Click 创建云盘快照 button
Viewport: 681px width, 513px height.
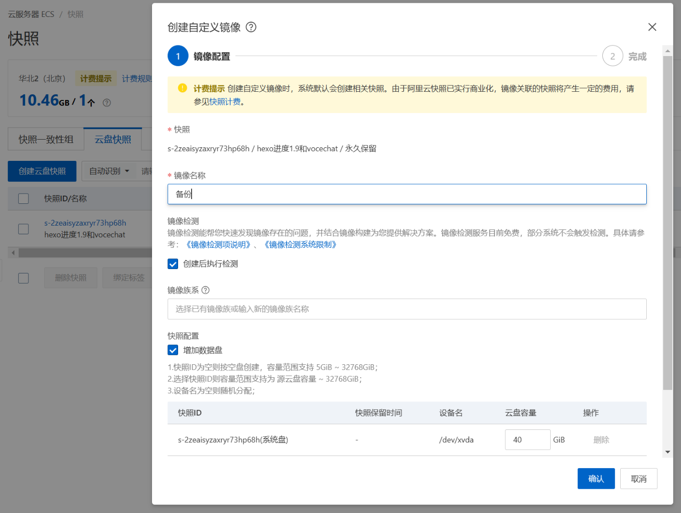click(x=42, y=171)
